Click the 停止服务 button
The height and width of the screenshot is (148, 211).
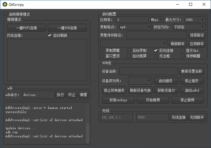(192, 81)
